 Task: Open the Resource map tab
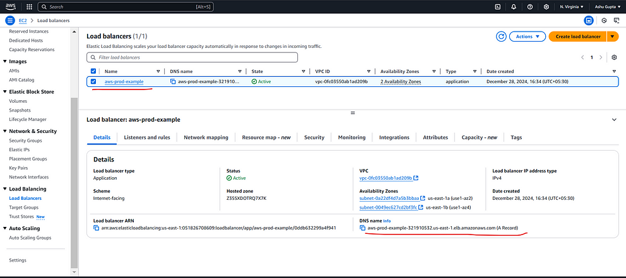pos(266,137)
